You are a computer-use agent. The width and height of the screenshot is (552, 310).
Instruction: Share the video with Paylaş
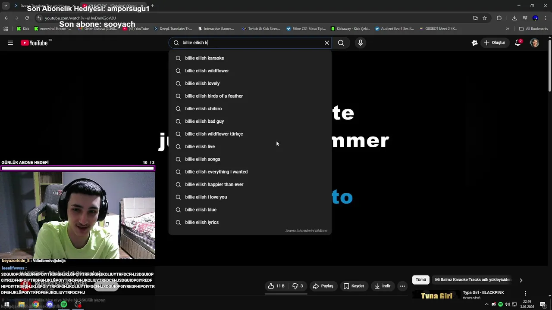(323, 286)
